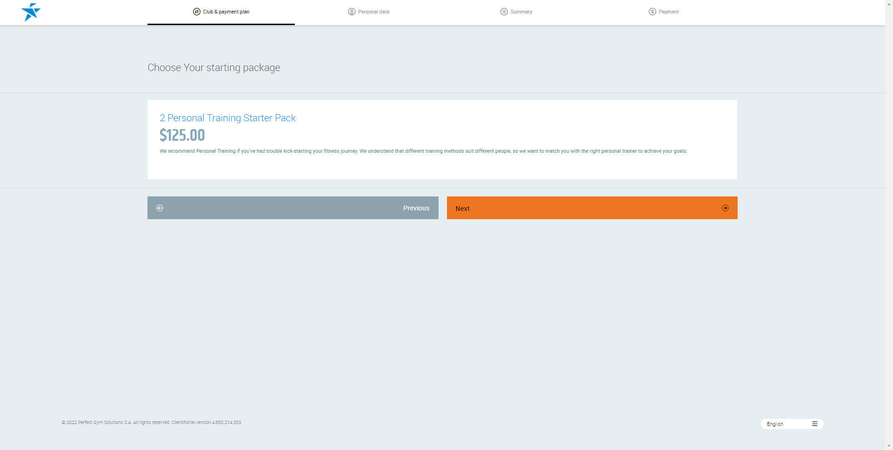Click the hamburger icon in language selector
This screenshot has width=893, height=450.
(814, 424)
